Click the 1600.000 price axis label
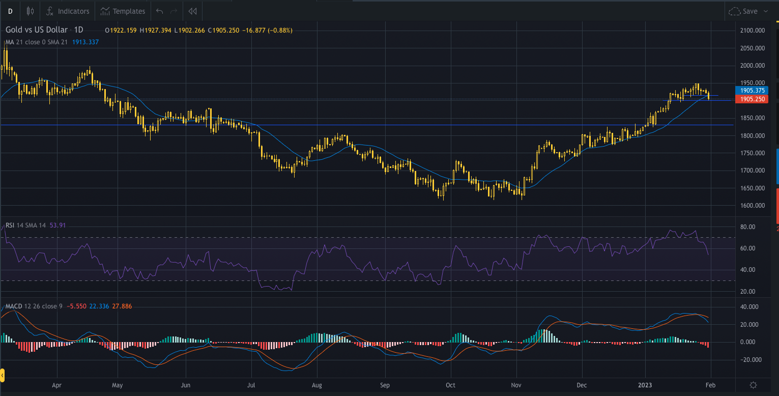Image resolution: width=779 pixels, height=396 pixels. tap(754, 206)
